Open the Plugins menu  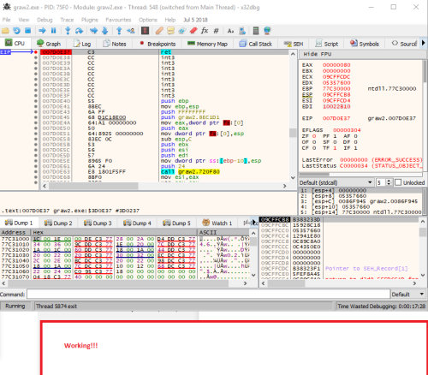point(90,20)
